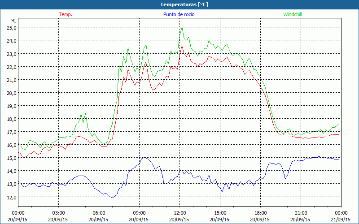
Task: Click the 15,0 y-axis value
Action: (x=12, y=158)
